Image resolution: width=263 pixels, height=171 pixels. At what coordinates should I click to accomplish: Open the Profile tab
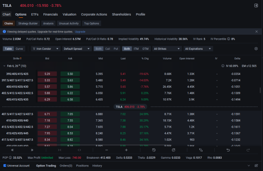140,14
